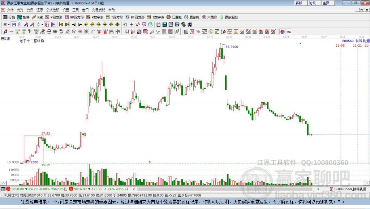
Task: Switch to the K线 chart view
Action: (37, 17)
